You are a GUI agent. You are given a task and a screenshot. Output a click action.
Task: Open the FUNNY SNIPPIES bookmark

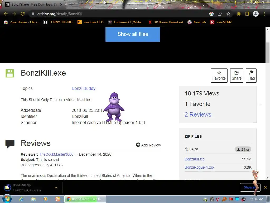pos(58,22)
